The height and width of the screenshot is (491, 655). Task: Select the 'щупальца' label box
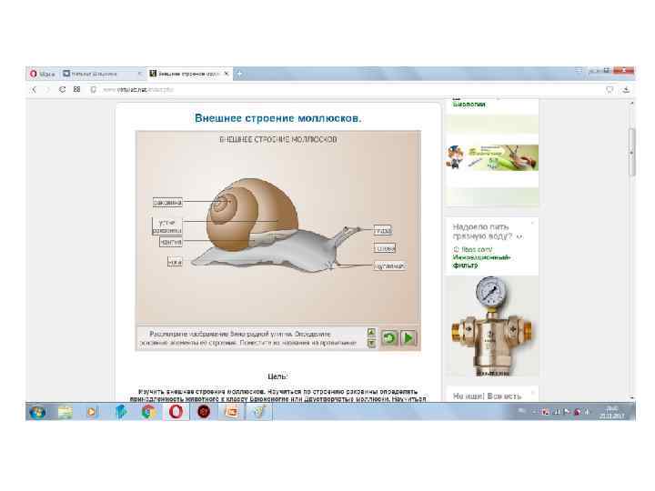[389, 266]
